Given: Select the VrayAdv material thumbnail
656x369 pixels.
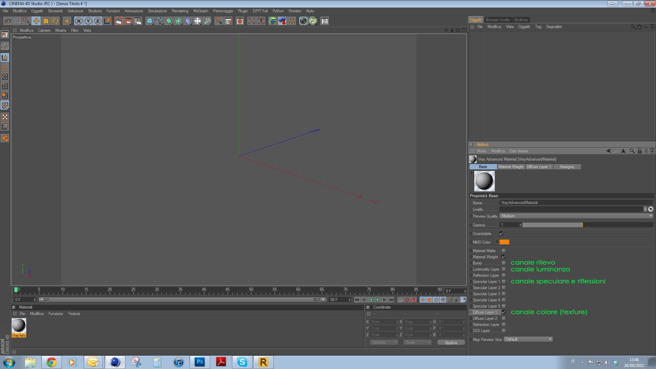Looking at the screenshot, I should (x=19, y=326).
